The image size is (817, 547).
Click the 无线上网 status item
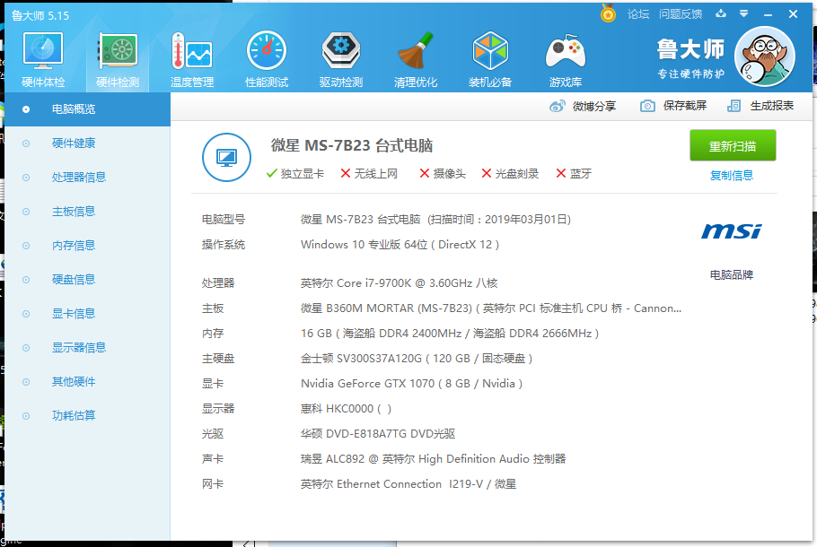[x=369, y=174]
